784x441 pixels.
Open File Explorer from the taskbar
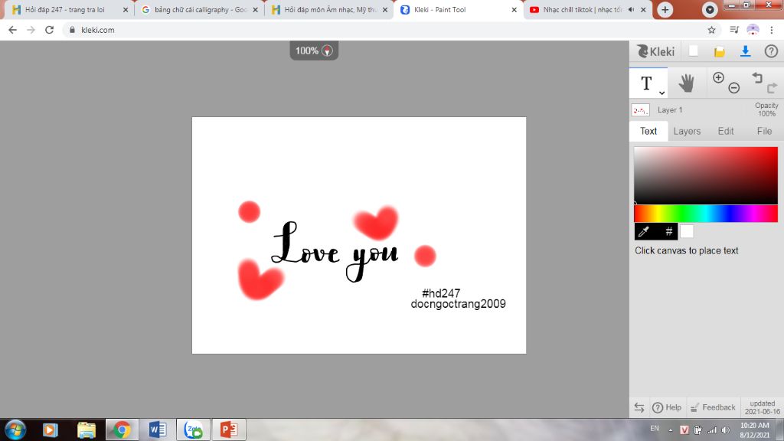click(x=86, y=430)
